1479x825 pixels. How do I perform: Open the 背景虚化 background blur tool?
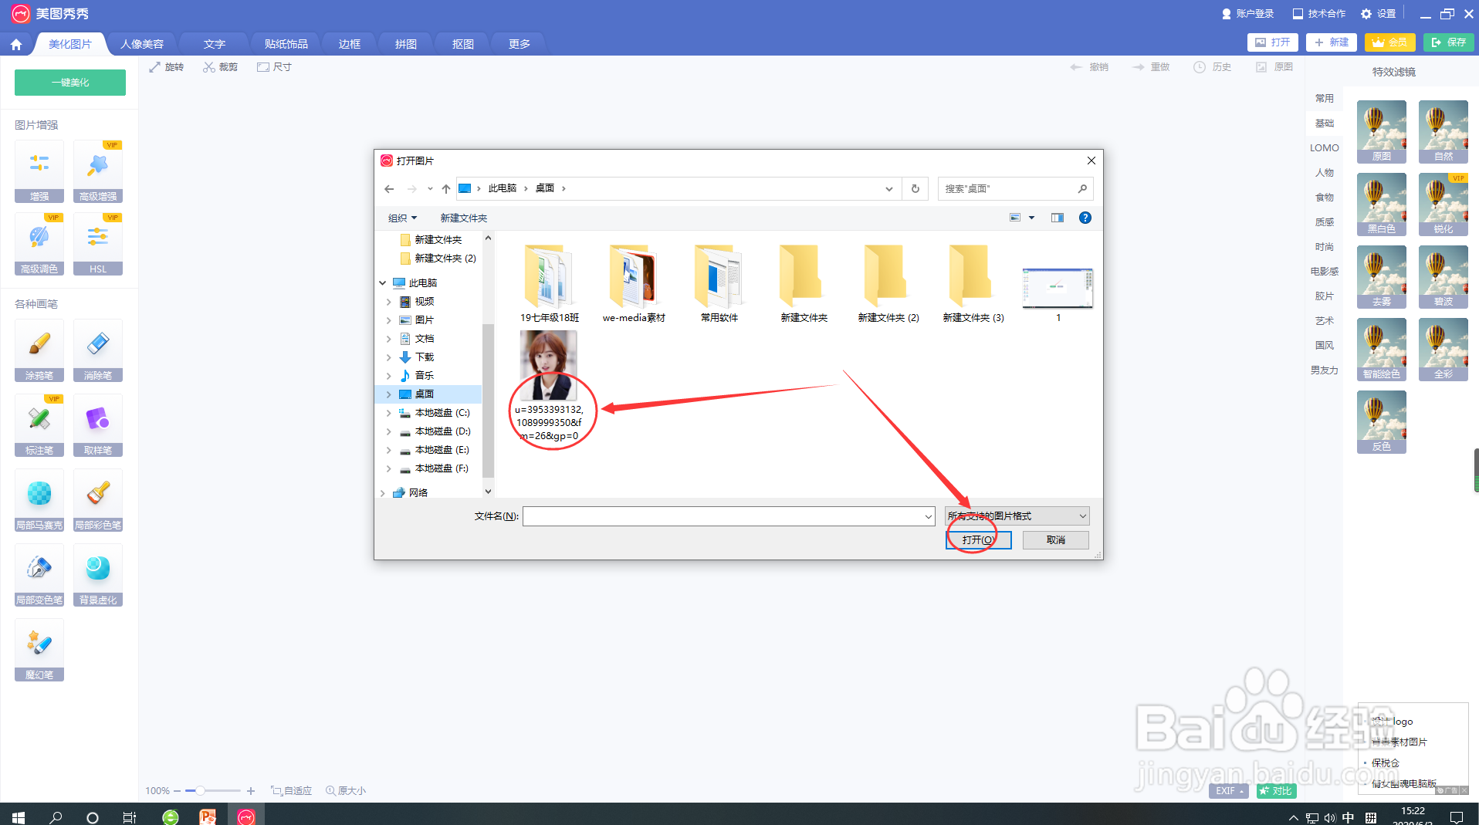click(97, 575)
